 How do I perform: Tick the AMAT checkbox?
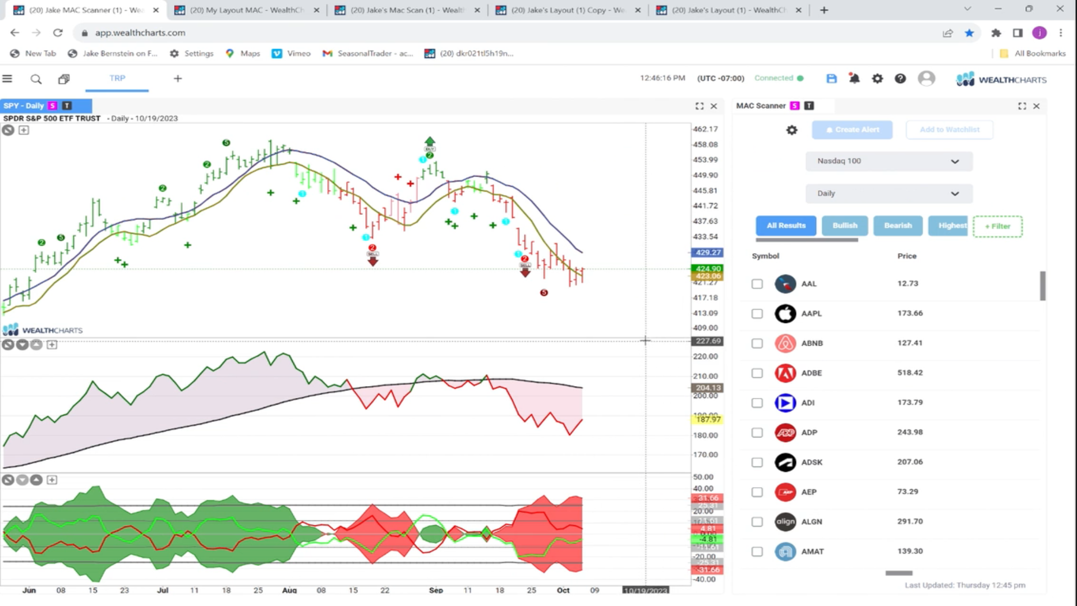[757, 552]
